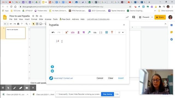Click the Cancel button
175x98 pixels.
click(100, 78)
